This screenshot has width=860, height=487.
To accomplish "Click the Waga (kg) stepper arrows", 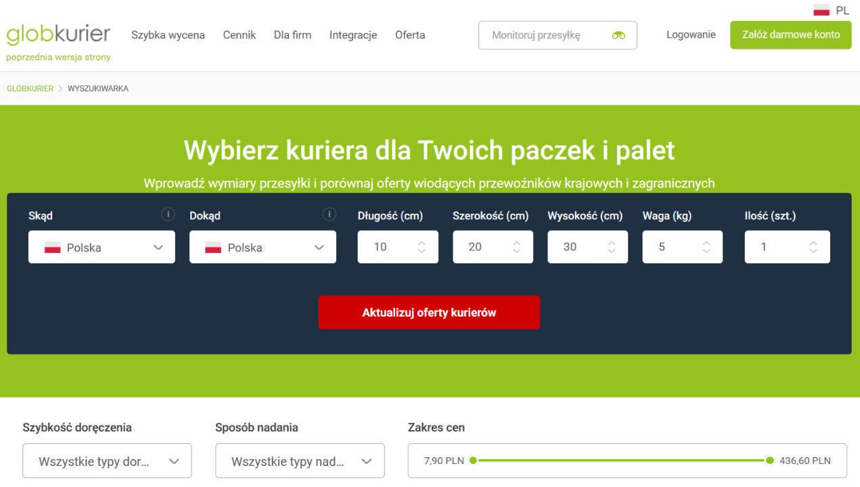I will point(706,248).
